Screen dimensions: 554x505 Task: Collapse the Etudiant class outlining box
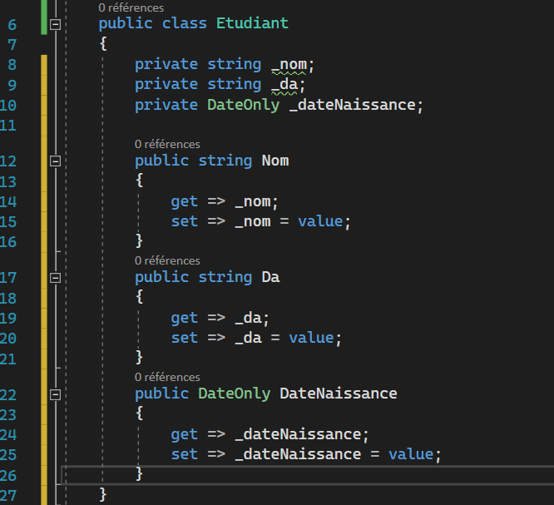56,24
